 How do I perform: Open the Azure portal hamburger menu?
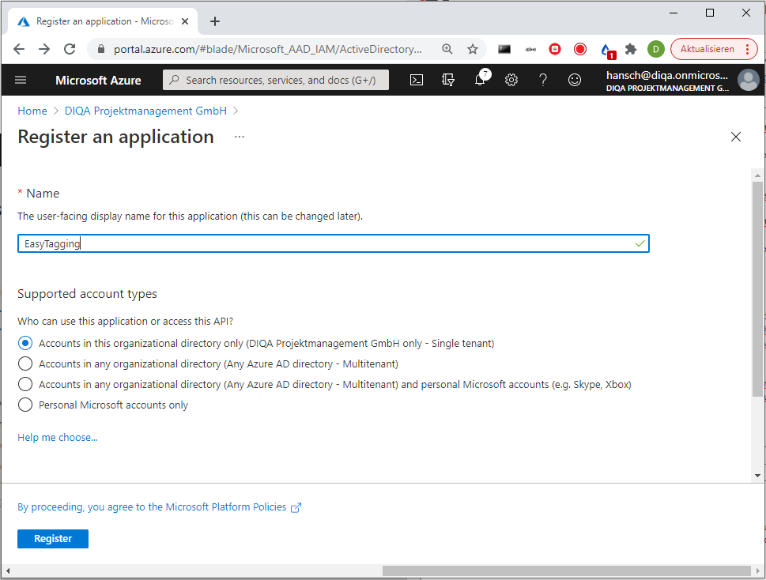click(x=21, y=80)
